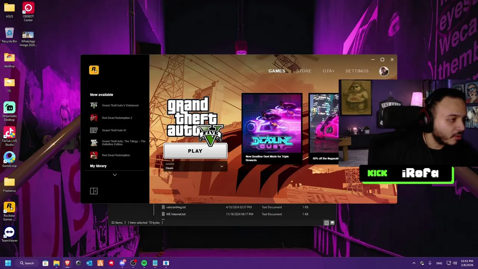The image size is (478, 269).
Task: Show hidden system tray icons
Action: pos(414,263)
